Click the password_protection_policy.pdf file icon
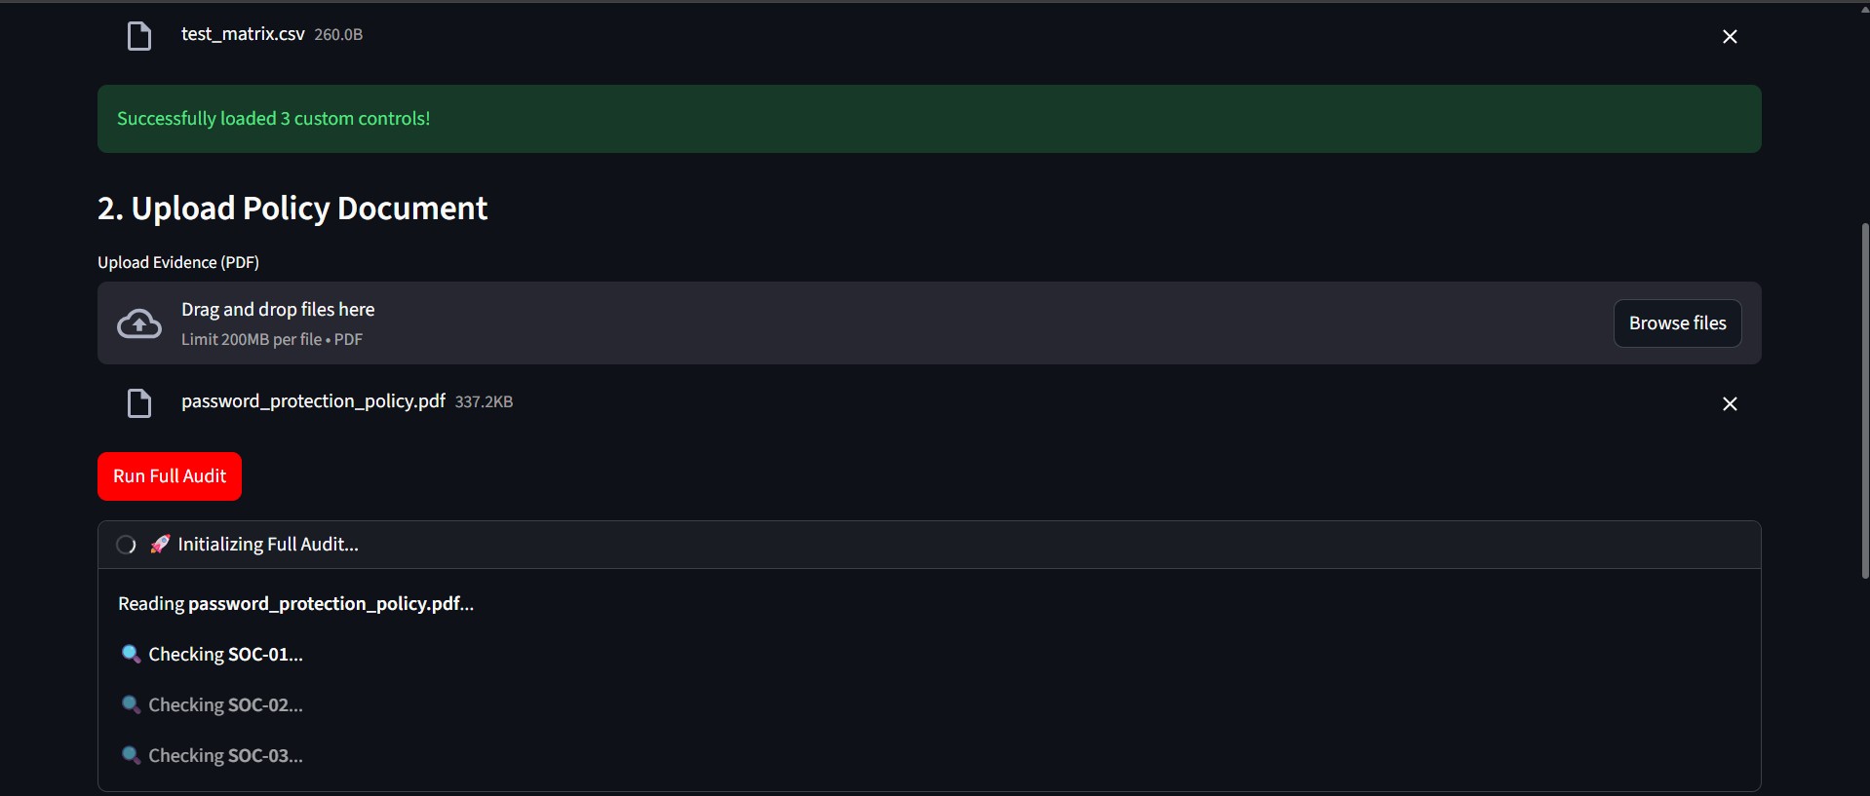This screenshot has width=1870, height=796. pos(139,403)
